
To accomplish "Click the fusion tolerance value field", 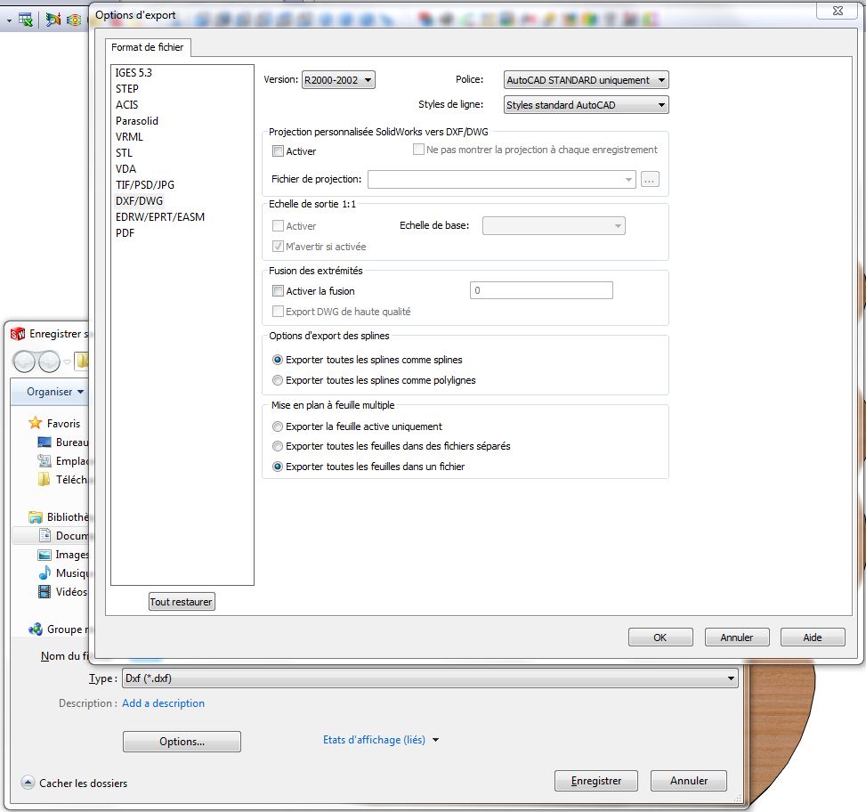I will point(541,290).
